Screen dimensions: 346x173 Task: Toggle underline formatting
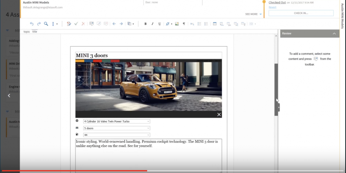click(x=160, y=24)
